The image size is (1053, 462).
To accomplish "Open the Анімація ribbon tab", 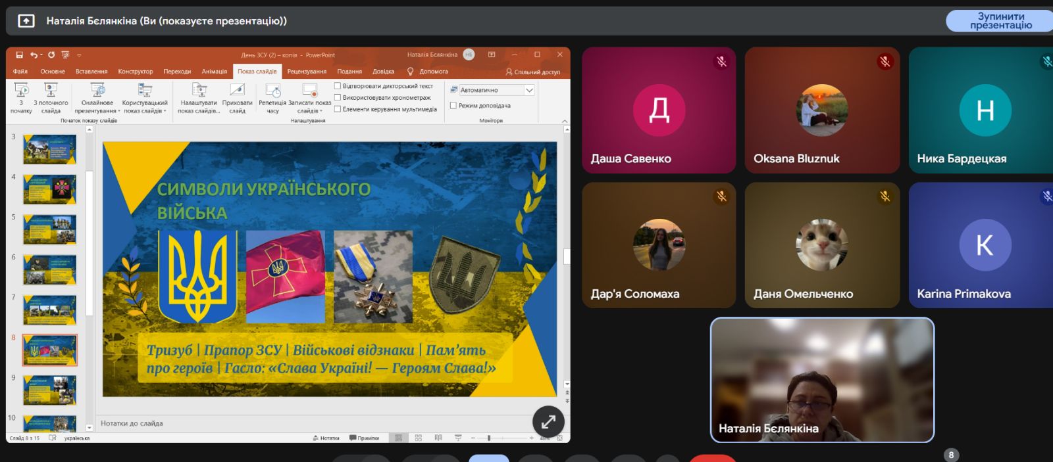I will pyautogui.click(x=214, y=72).
